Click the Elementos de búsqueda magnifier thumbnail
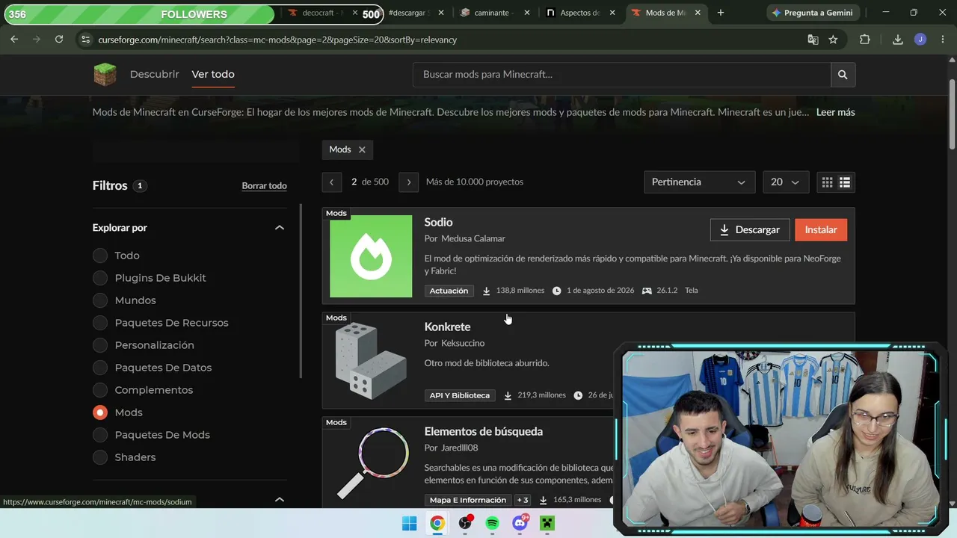 (371, 463)
